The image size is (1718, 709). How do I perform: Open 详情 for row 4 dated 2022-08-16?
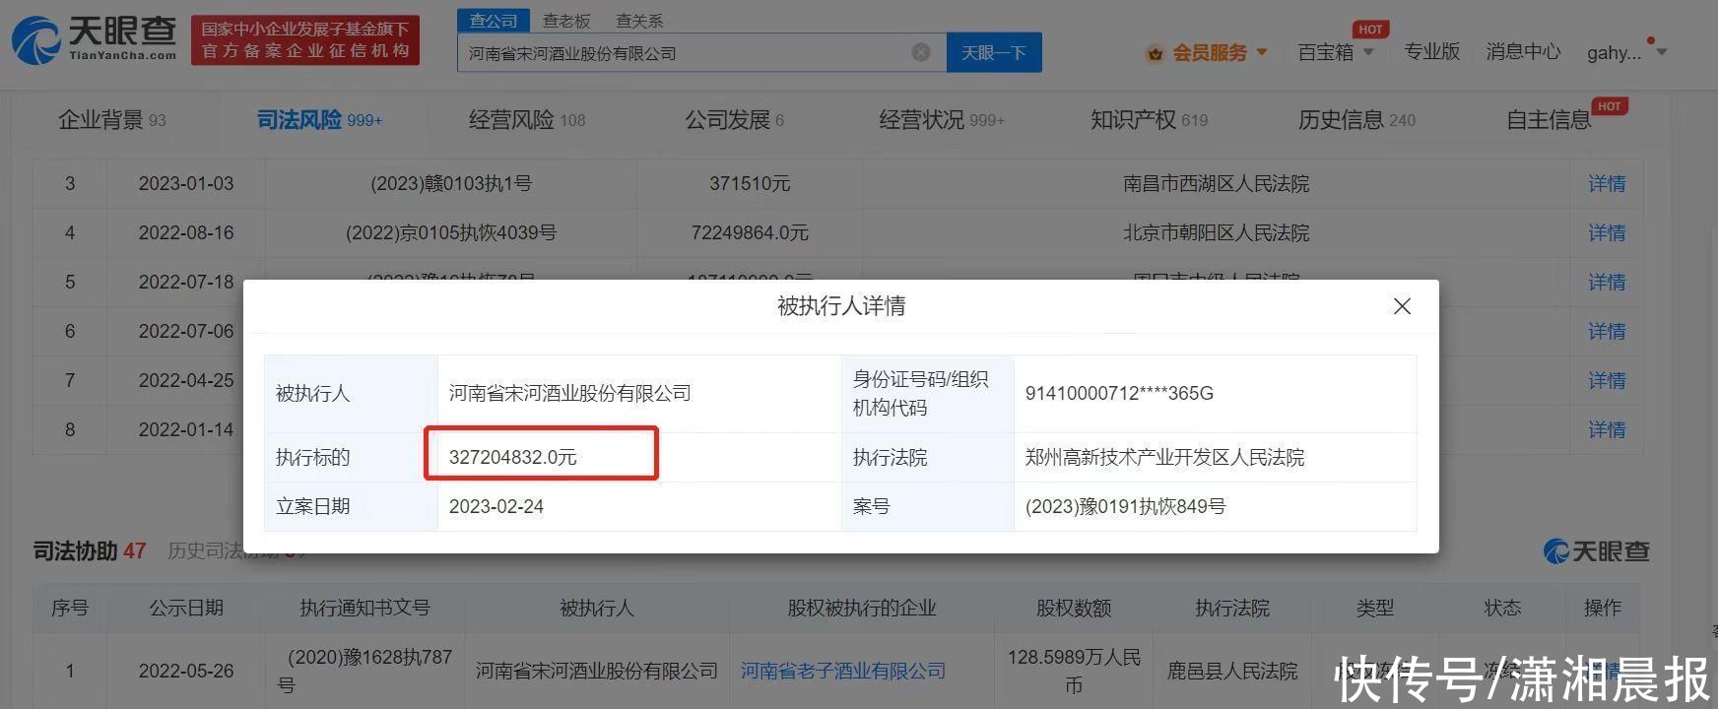(1607, 232)
